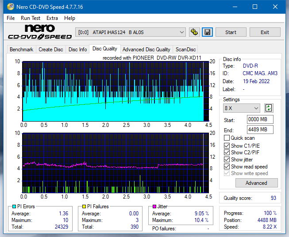Click the PI Failures and jitter lower graph
Screen dimensions: 289x237
116,163
